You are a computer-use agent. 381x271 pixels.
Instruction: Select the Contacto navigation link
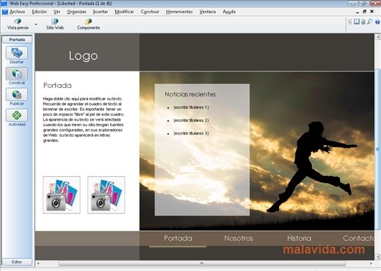point(358,238)
